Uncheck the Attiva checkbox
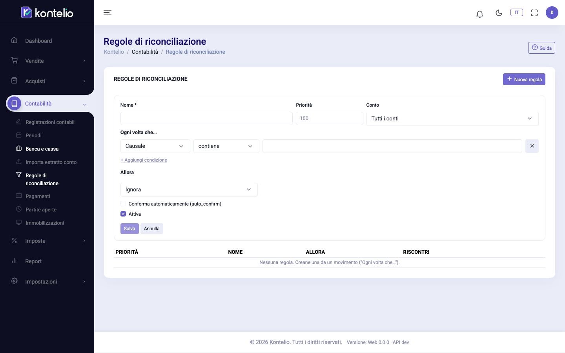 123,214
